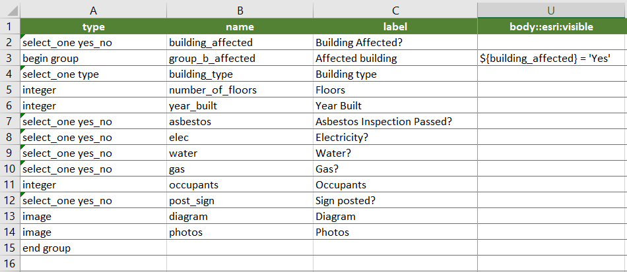Select the "Asbestos Inspection Passed?" label cell
This screenshot has height=272, width=627.
click(x=395, y=122)
